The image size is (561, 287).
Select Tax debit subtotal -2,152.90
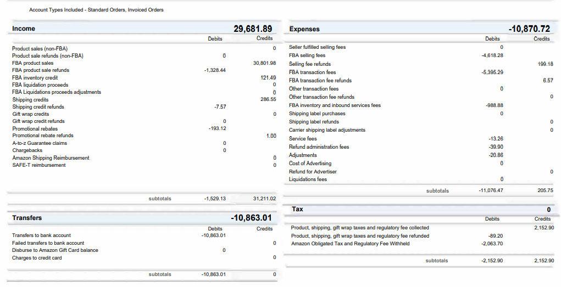pyautogui.click(x=492, y=261)
